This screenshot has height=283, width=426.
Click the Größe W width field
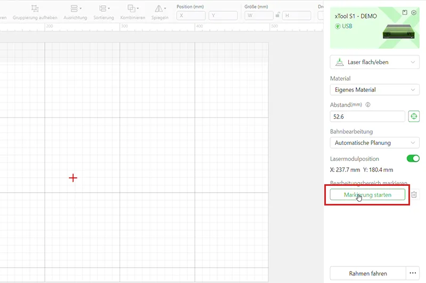click(259, 15)
